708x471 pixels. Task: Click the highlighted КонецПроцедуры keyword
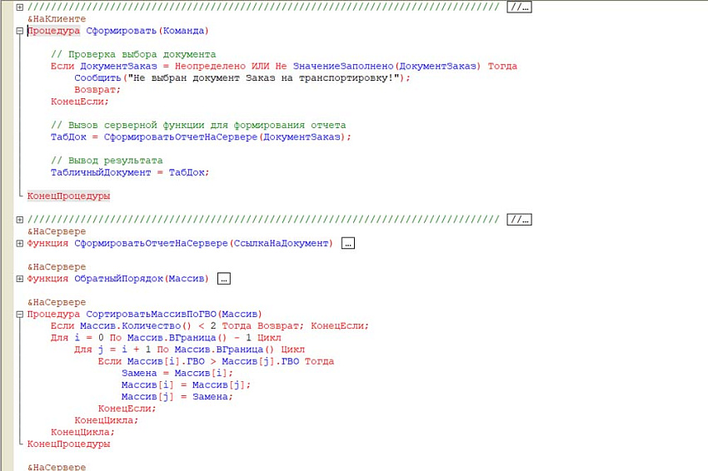[68, 196]
